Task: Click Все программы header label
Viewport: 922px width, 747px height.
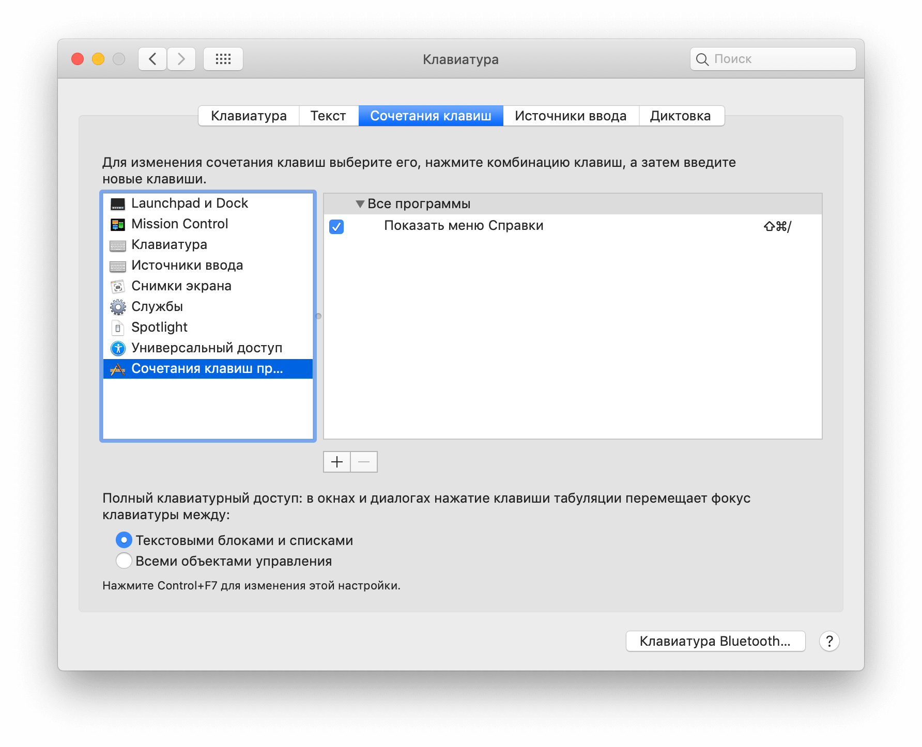Action: (419, 204)
